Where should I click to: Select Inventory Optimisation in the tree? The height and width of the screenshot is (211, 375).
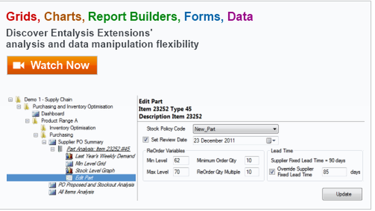point(72,128)
